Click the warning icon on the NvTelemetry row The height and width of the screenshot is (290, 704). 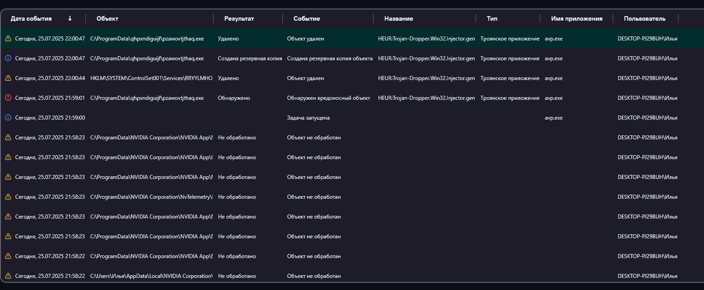[x=8, y=197]
